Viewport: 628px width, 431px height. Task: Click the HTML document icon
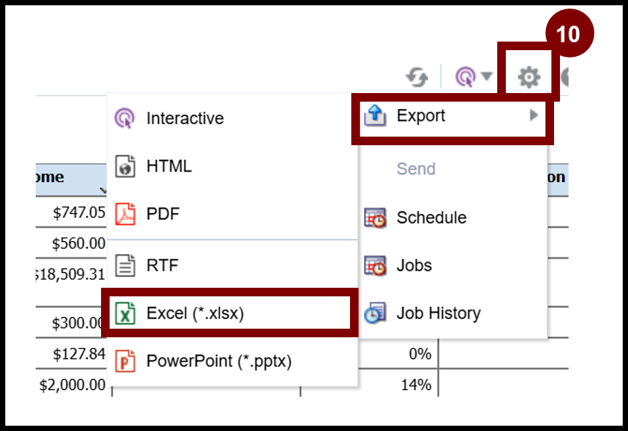(125, 166)
